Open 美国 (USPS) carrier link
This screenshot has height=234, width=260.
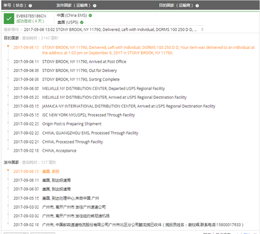(68, 22)
